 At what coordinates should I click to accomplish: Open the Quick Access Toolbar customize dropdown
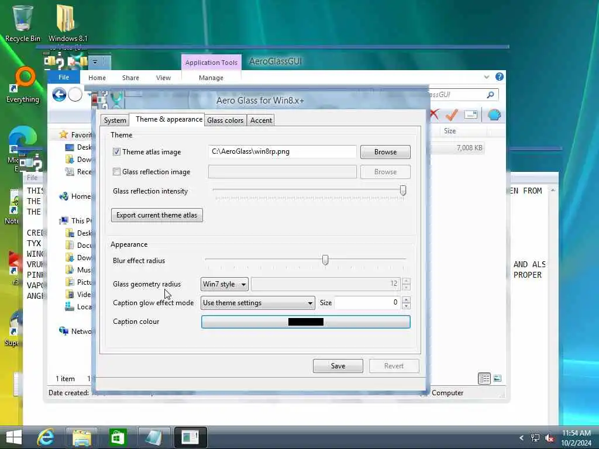[95, 61]
